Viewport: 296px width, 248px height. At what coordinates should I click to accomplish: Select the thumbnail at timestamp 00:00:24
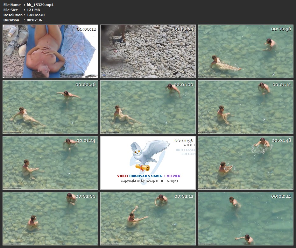148,51
